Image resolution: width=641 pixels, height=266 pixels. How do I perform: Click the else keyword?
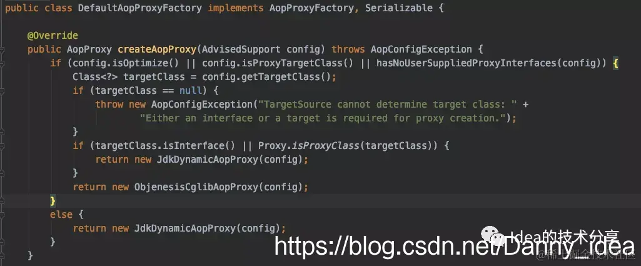click(61, 215)
